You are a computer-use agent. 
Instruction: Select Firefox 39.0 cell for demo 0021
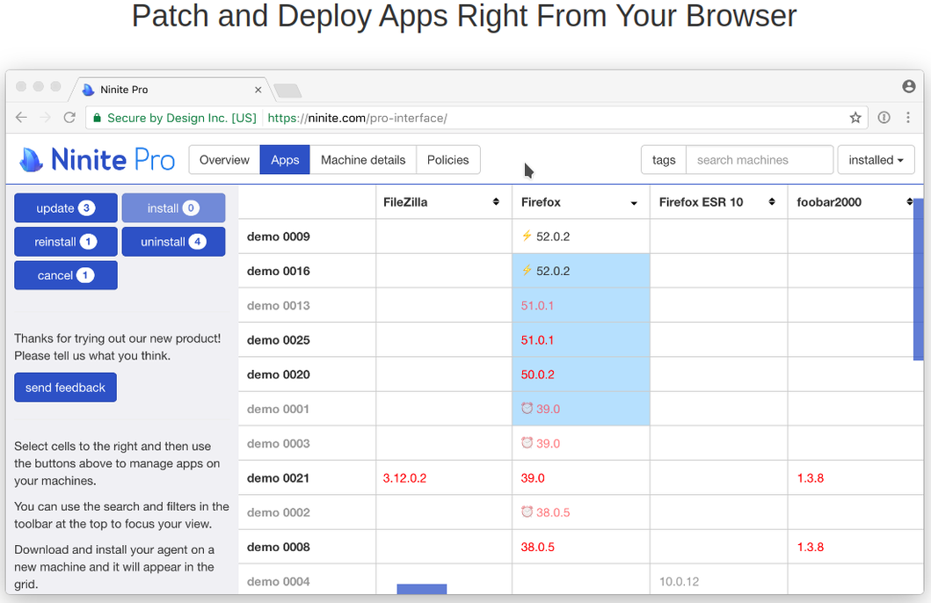[581, 478]
